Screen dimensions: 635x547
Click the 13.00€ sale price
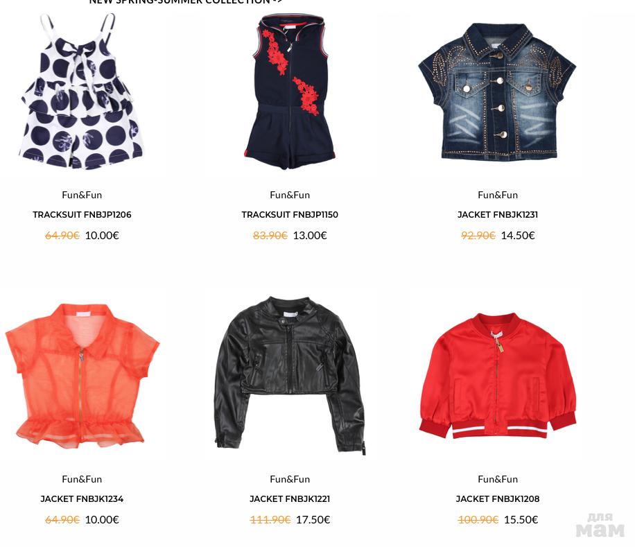(x=310, y=235)
